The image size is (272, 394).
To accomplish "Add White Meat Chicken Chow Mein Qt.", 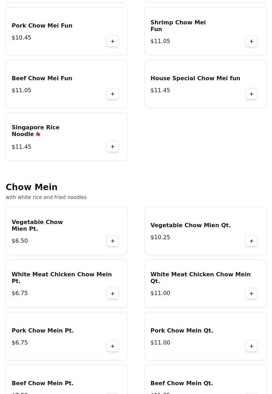I will (x=252, y=294).
